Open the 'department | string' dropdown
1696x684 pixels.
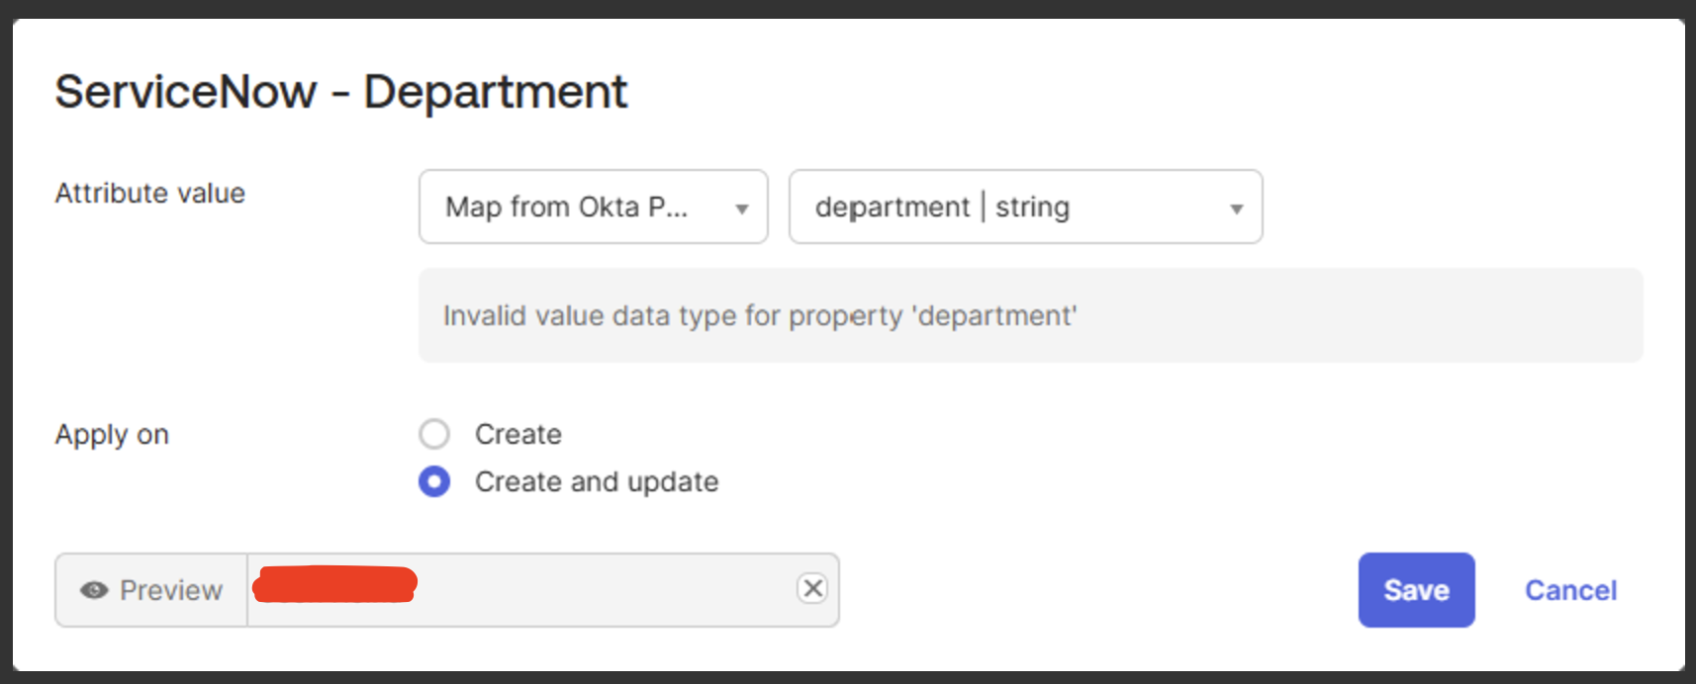tap(1025, 207)
